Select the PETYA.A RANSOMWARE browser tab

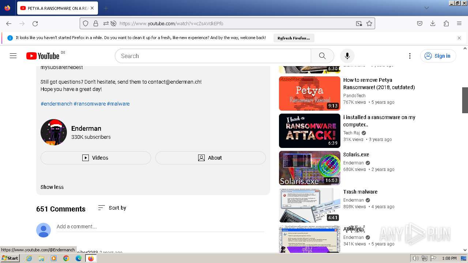(57, 8)
